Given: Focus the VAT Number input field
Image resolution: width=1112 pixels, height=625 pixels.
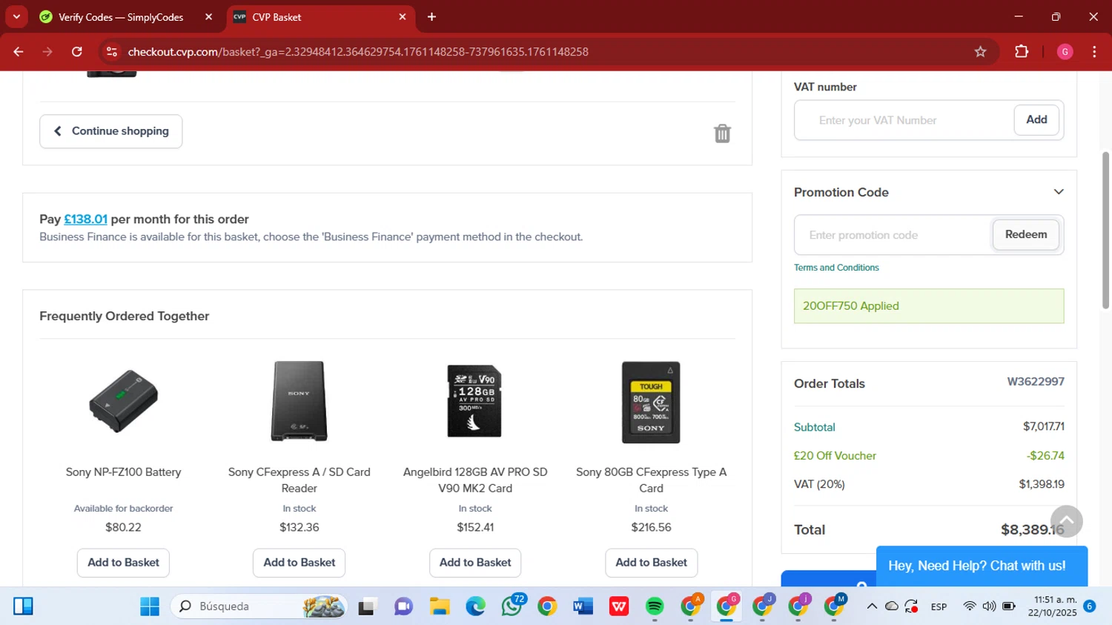Looking at the screenshot, I should tap(904, 120).
